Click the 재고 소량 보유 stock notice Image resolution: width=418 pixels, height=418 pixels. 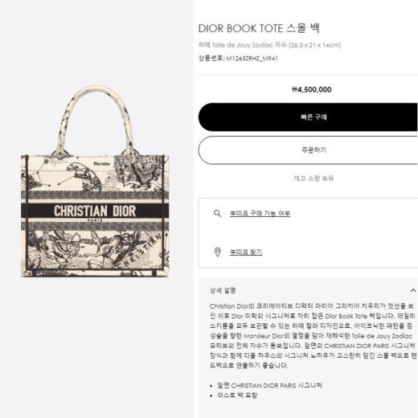pos(313,178)
